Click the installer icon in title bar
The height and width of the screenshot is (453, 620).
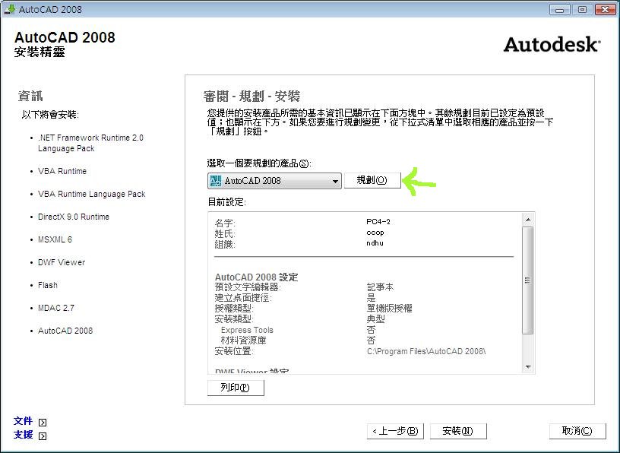point(9,9)
